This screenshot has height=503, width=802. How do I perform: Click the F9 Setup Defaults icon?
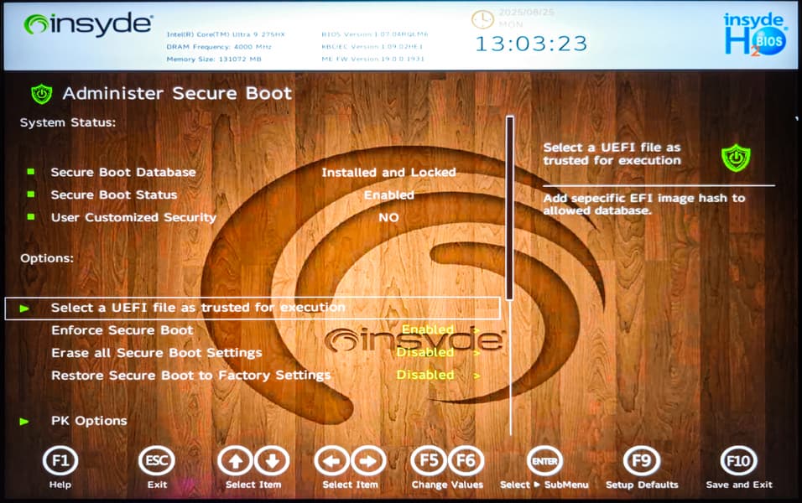(x=642, y=461)
